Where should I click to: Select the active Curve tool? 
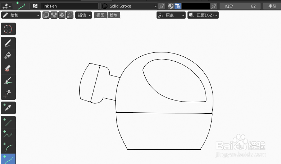pos(8,159)
